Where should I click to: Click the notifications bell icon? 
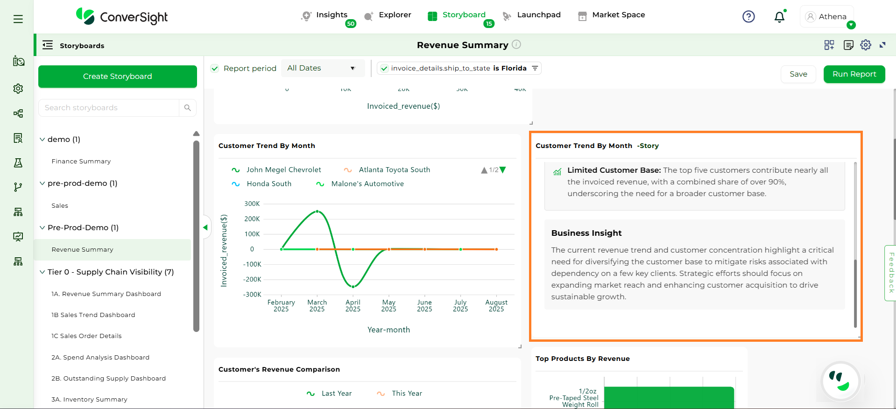click(x=779, y=17)
